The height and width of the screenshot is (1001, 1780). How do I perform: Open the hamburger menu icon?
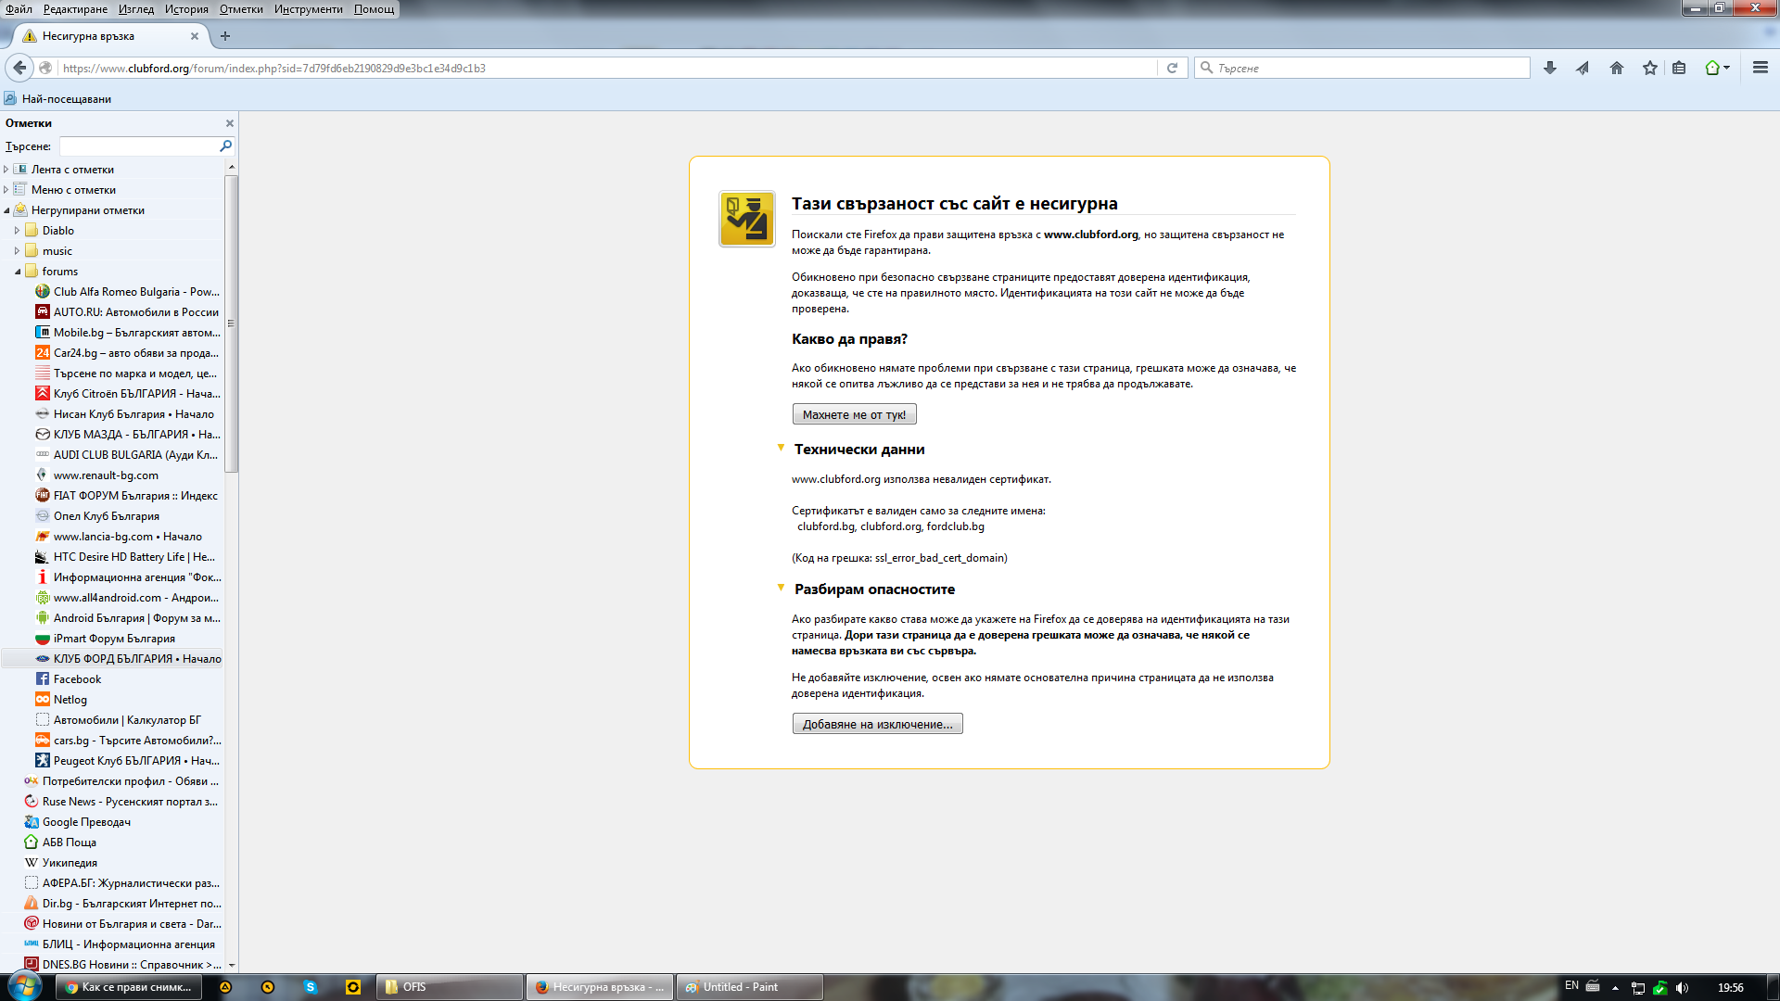[1760, 68]
